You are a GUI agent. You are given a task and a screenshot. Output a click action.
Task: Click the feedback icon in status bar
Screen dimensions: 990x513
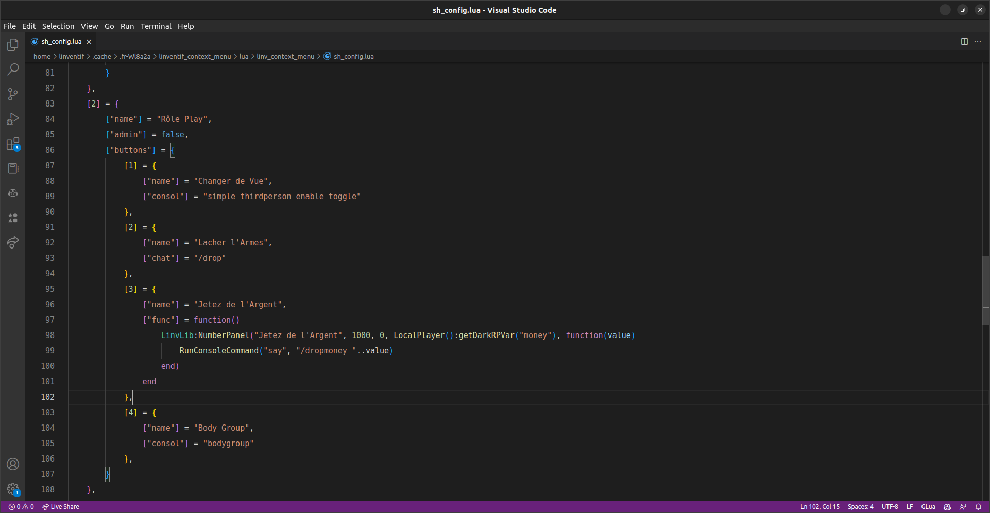coord(963,507)
